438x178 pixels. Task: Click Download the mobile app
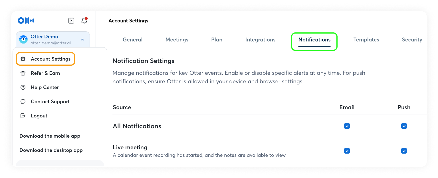coord(50,136)
